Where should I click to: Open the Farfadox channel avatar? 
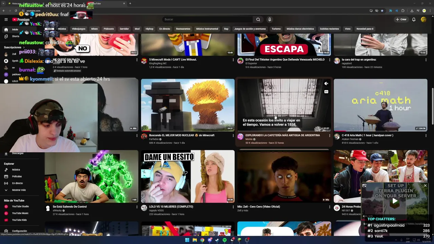point(144,137)
